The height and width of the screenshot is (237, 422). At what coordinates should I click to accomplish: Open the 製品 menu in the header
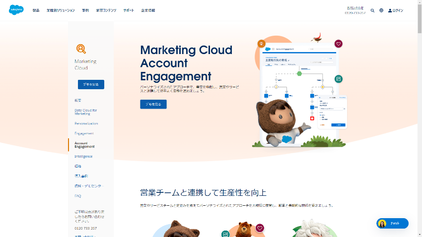coord(36,10)
